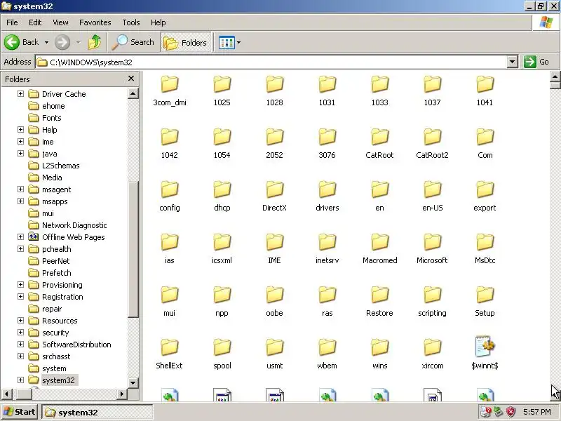Select the xircom folder icon
Screen dimensions: 561x421
[432, 347]
